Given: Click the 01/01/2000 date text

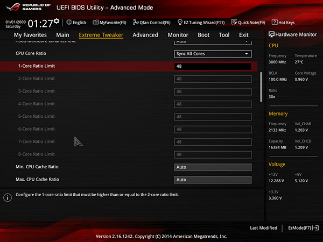Looking at the screenshot, I should pos(16,22).
